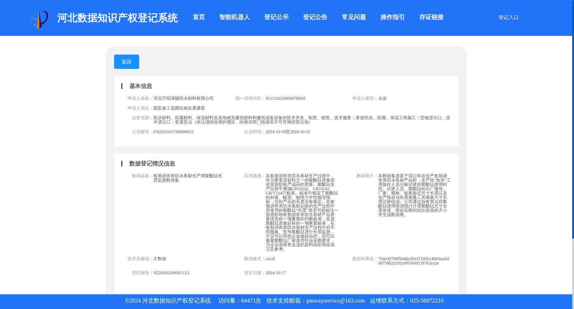This screenshot has height=309, width=574.
Task: Select data name 有胎沥青类防水卷材生产用聚酯毡长度监测数据集
Action: (188, 178)
